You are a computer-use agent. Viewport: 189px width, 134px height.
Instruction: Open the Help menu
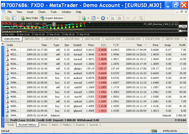(x=79, y=12)
